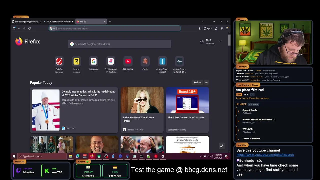Open weather widget more options menu

[x=220, y=42]
